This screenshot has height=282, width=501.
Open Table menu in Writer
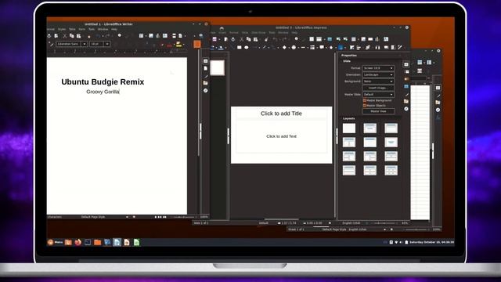72,29
